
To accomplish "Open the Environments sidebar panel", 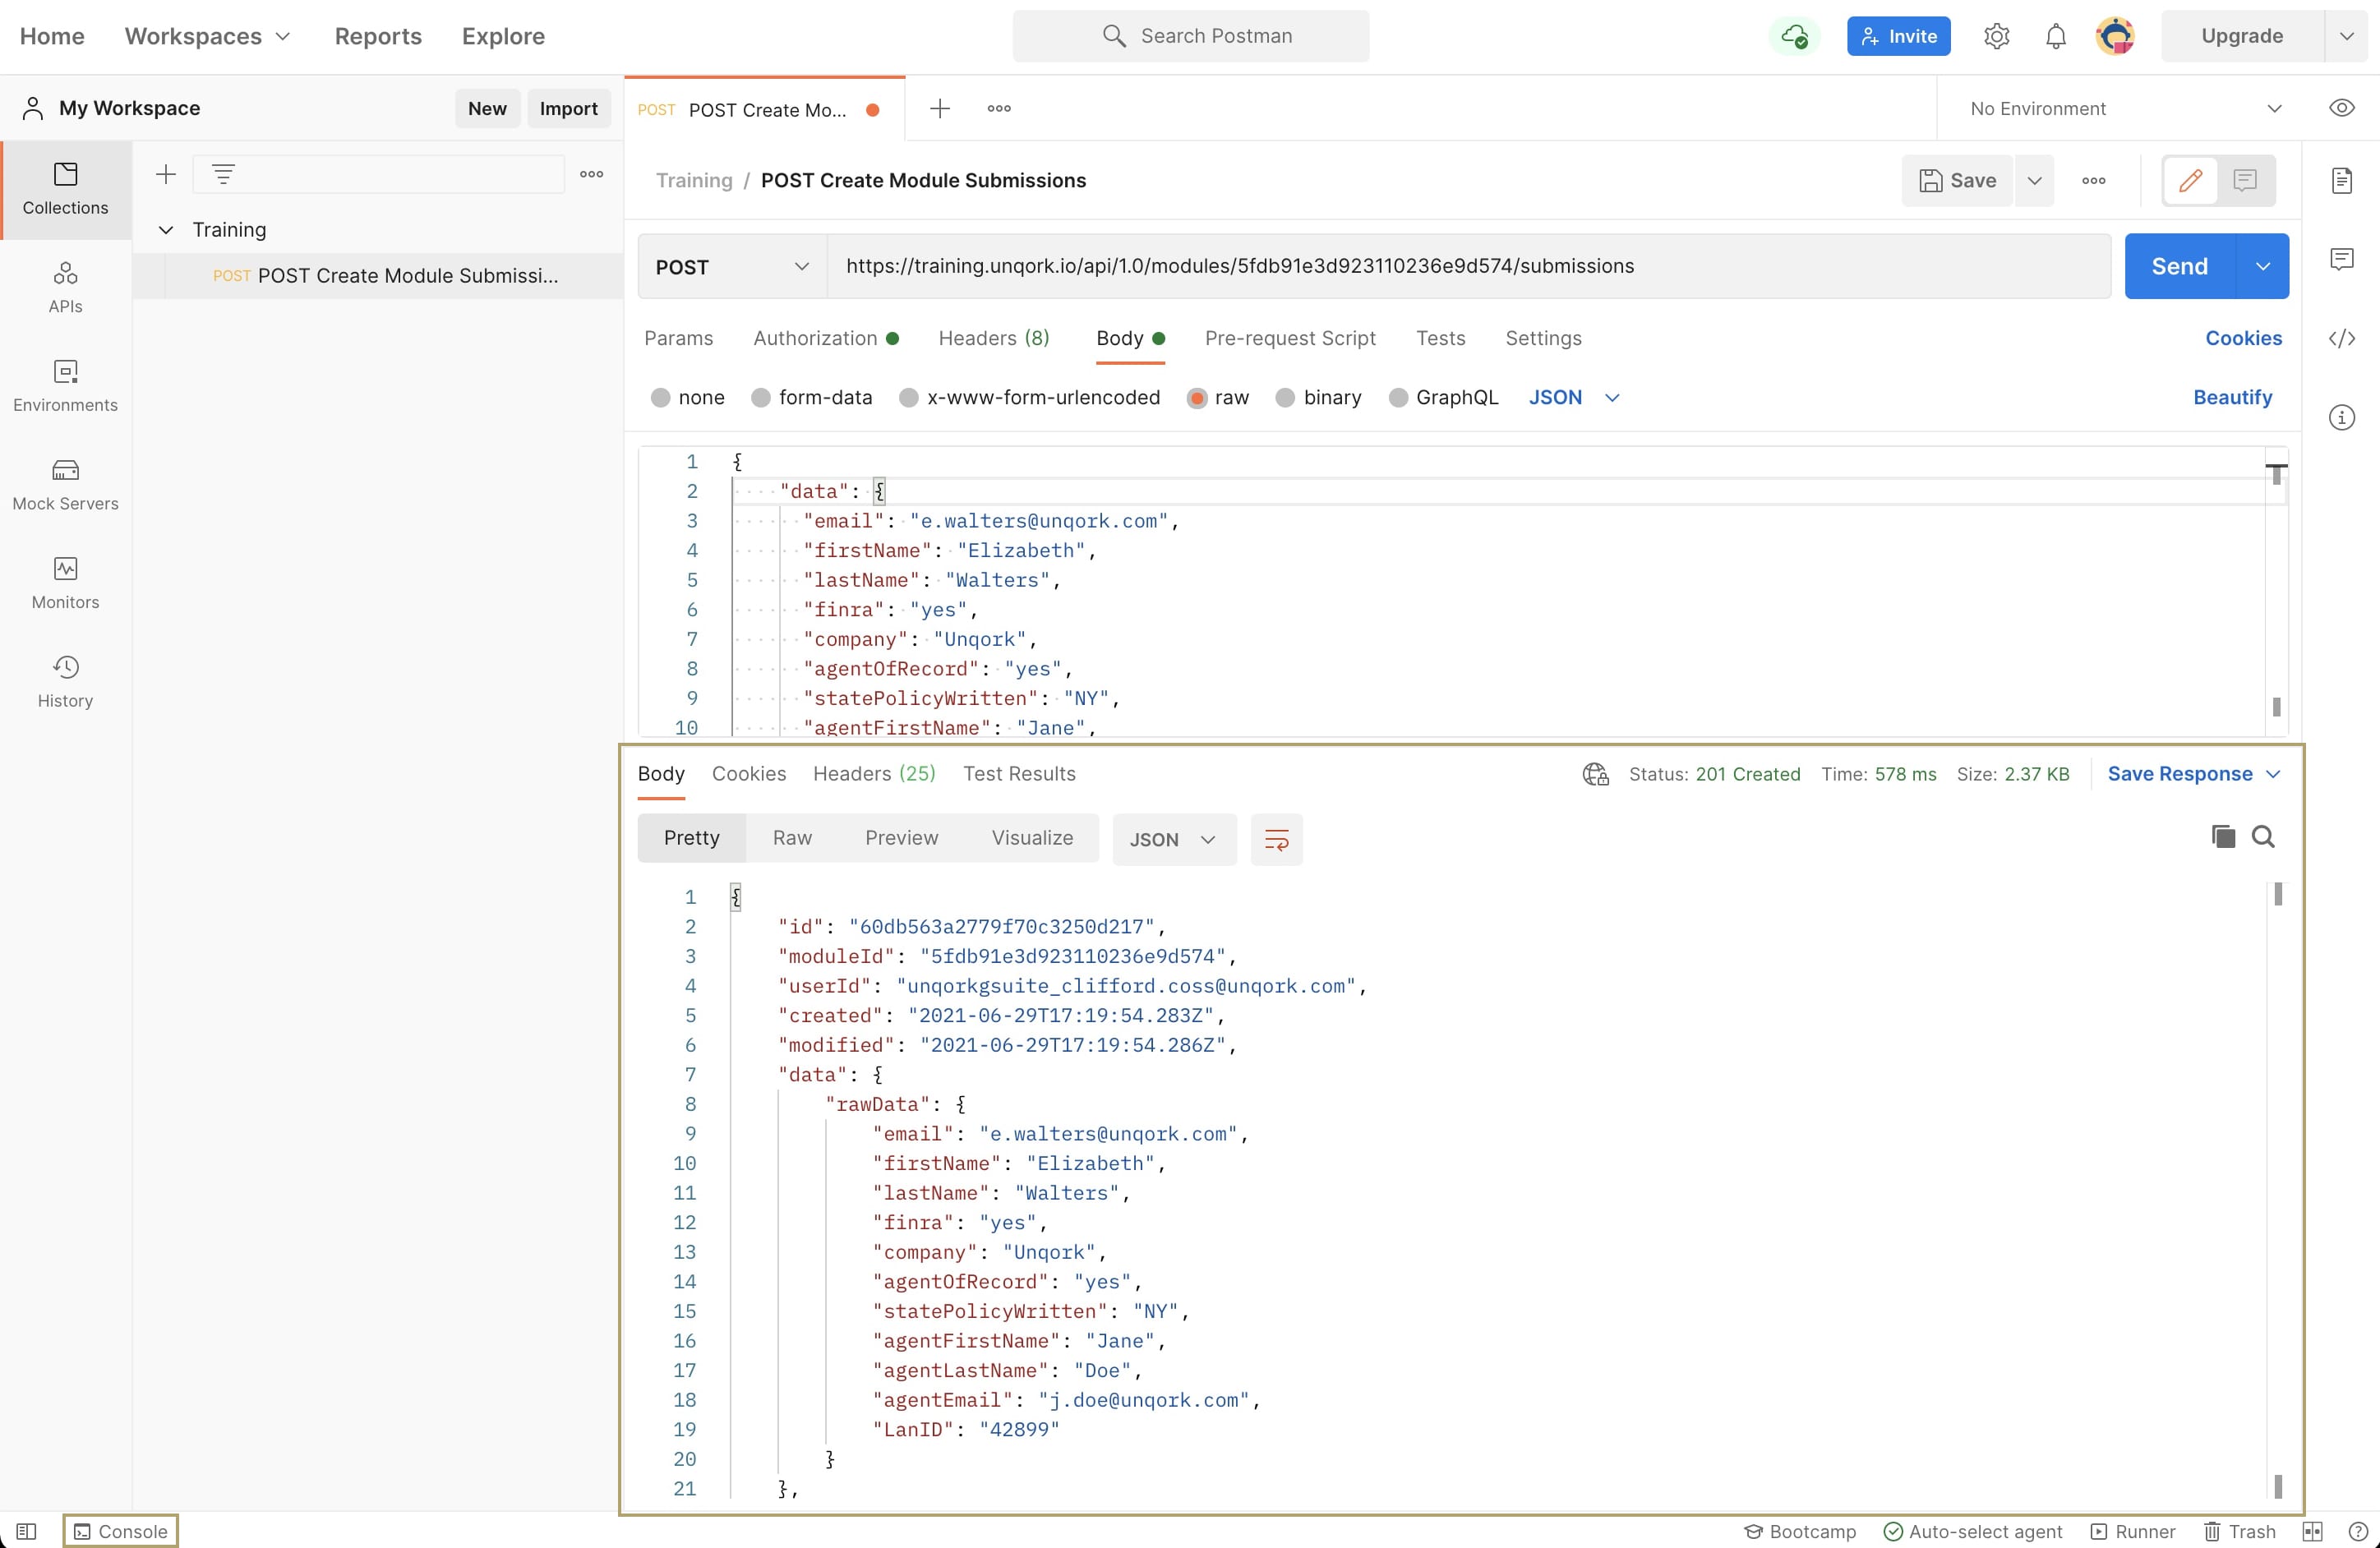I will [x=65, y=386].
